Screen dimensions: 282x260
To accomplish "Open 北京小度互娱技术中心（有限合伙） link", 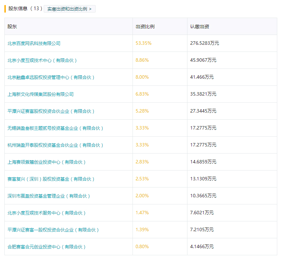I will [42, 60].
